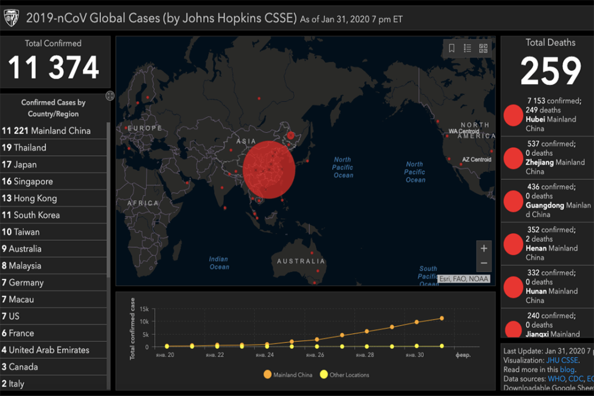Screen dimensions: 594x396
Task: Open the blog link
Action: pos(567,370)
